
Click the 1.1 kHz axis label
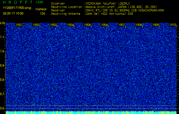tap(3, 37)
